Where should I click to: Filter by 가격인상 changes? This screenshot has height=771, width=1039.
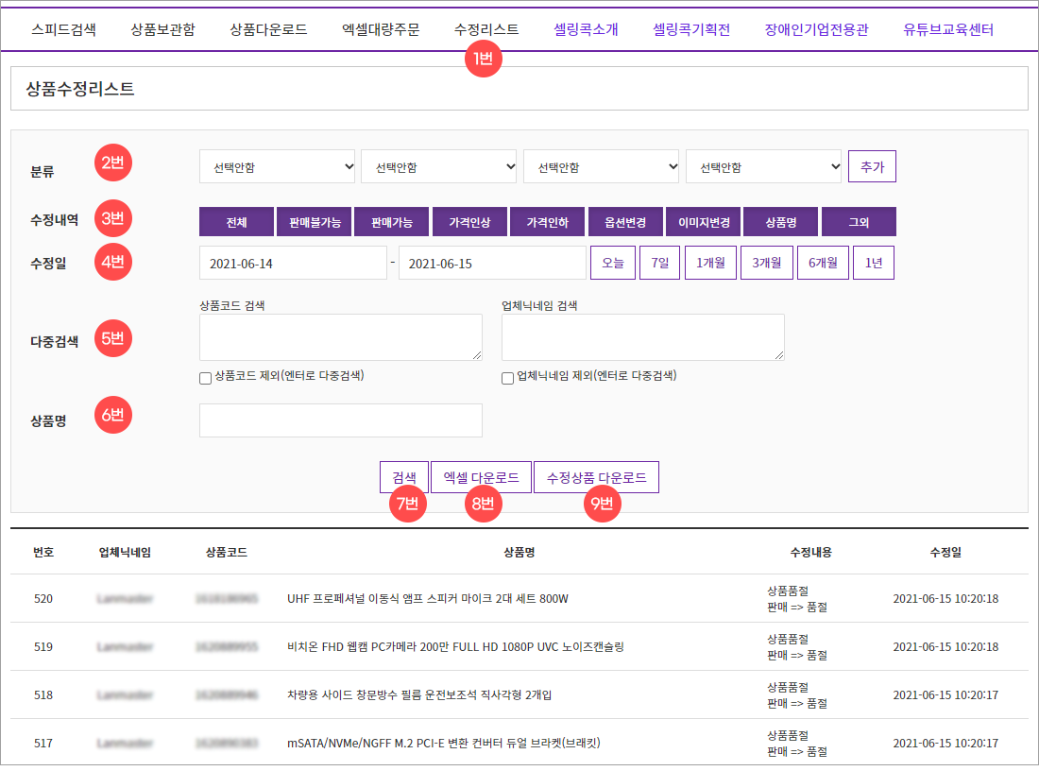pos(469,223)
